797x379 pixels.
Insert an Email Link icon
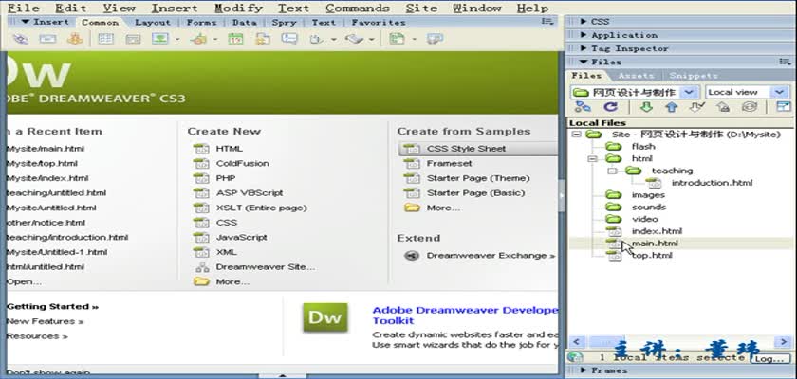click(47, 39)
